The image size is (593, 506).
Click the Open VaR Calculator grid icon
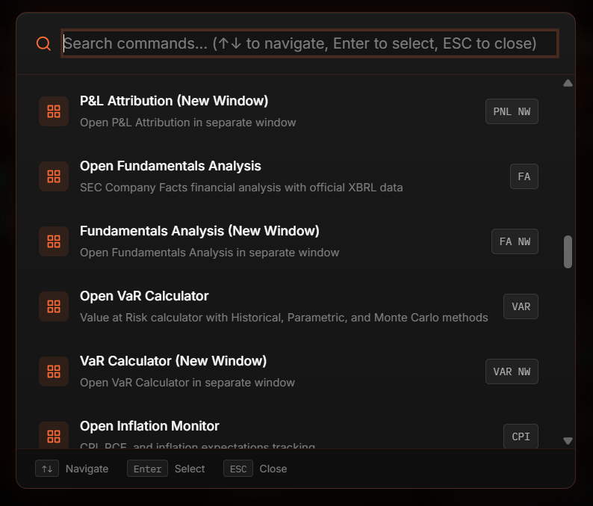[54, 306]
